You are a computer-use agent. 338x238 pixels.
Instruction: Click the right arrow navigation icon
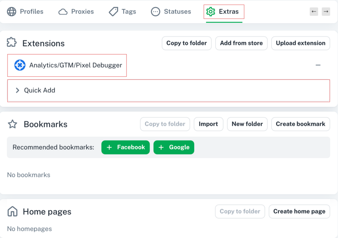(x=326, y=12)
